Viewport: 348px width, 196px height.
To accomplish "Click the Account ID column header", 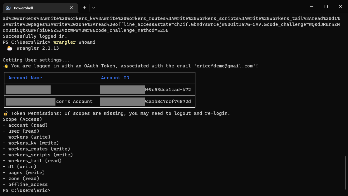I will tap(115, 78).
